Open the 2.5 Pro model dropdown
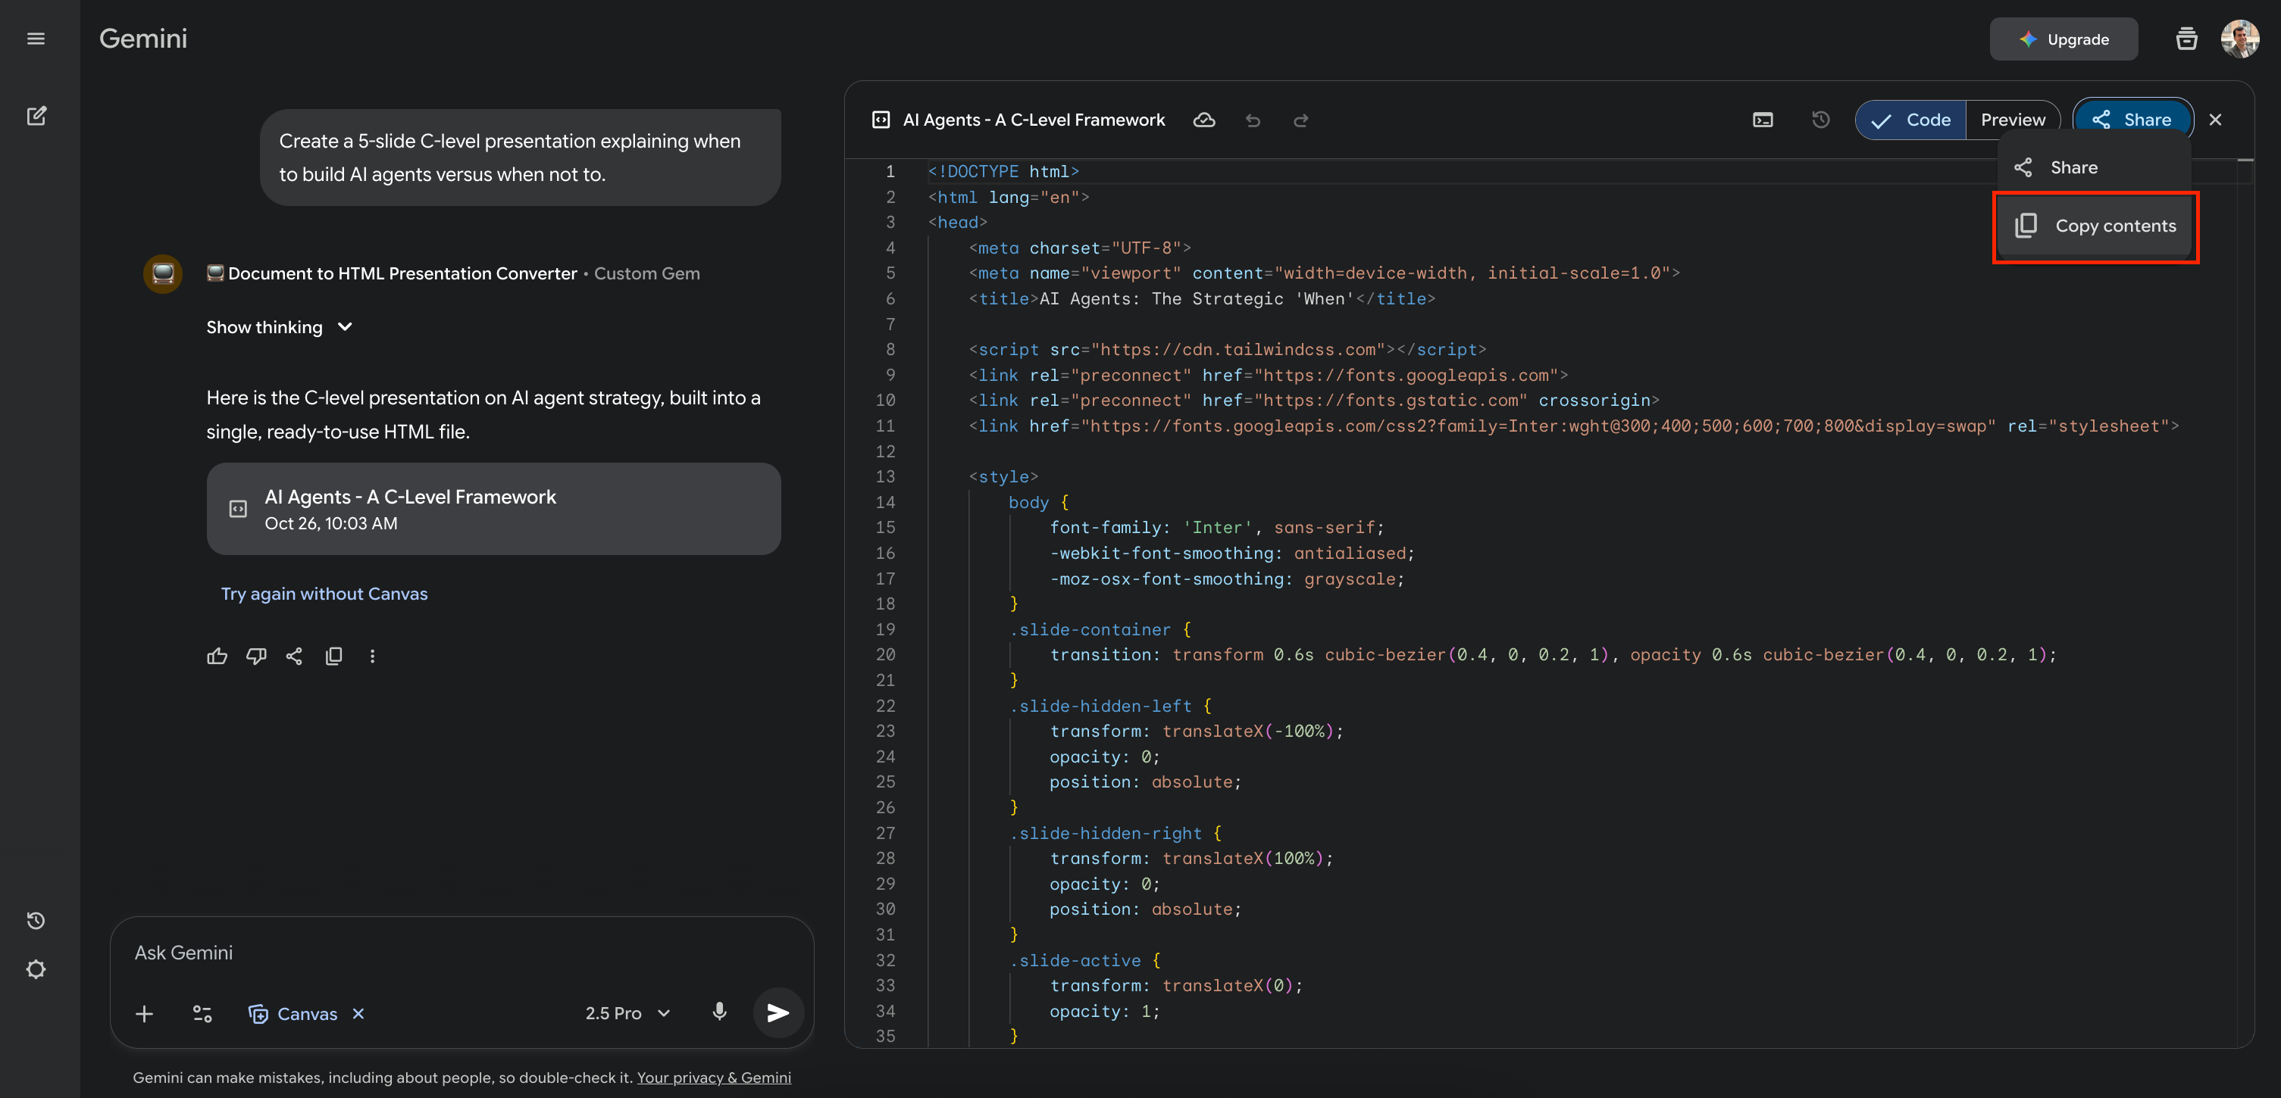This screenshot has width=2281, height=1098. pyautogui.click(x=627, y=1013)
